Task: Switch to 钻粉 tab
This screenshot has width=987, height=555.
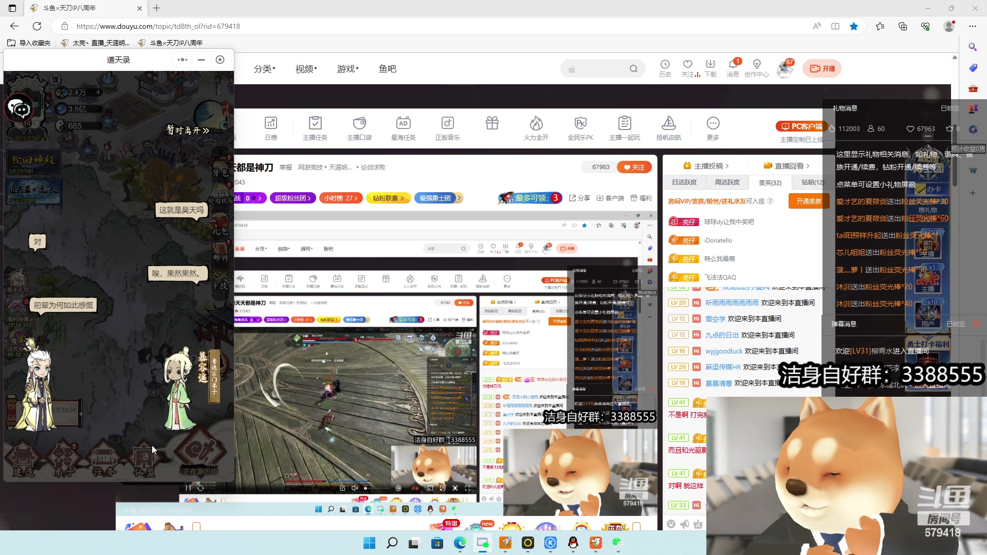Action: point(812,182)
